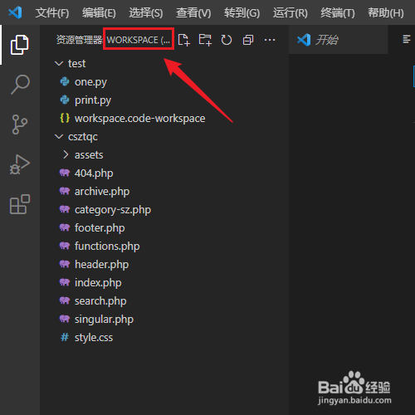The image size is (415, 415).
Task: Open file one.py
Action: click(90, 82)
